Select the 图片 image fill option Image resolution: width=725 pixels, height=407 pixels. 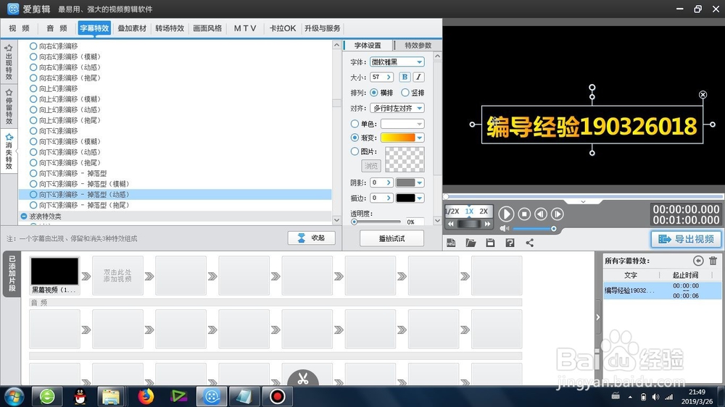tap(355, 151)
